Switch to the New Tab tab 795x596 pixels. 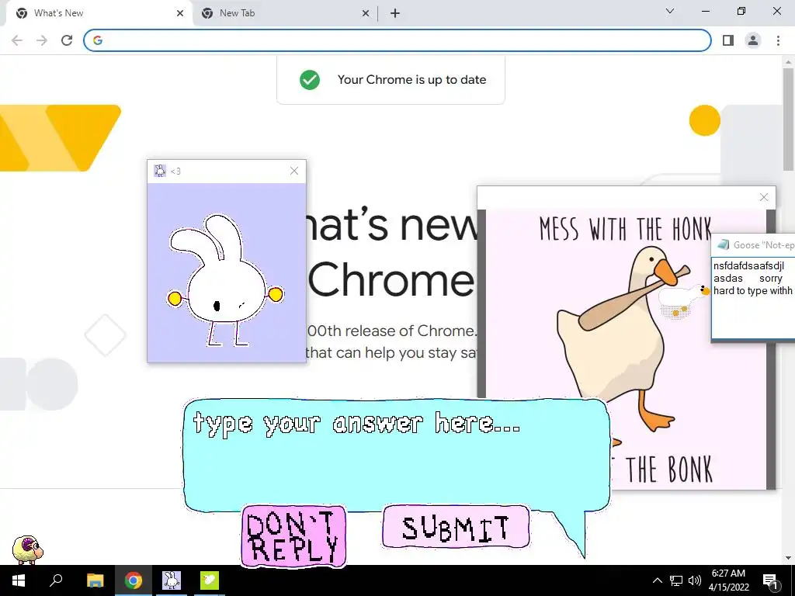click(x=286, y=13)
